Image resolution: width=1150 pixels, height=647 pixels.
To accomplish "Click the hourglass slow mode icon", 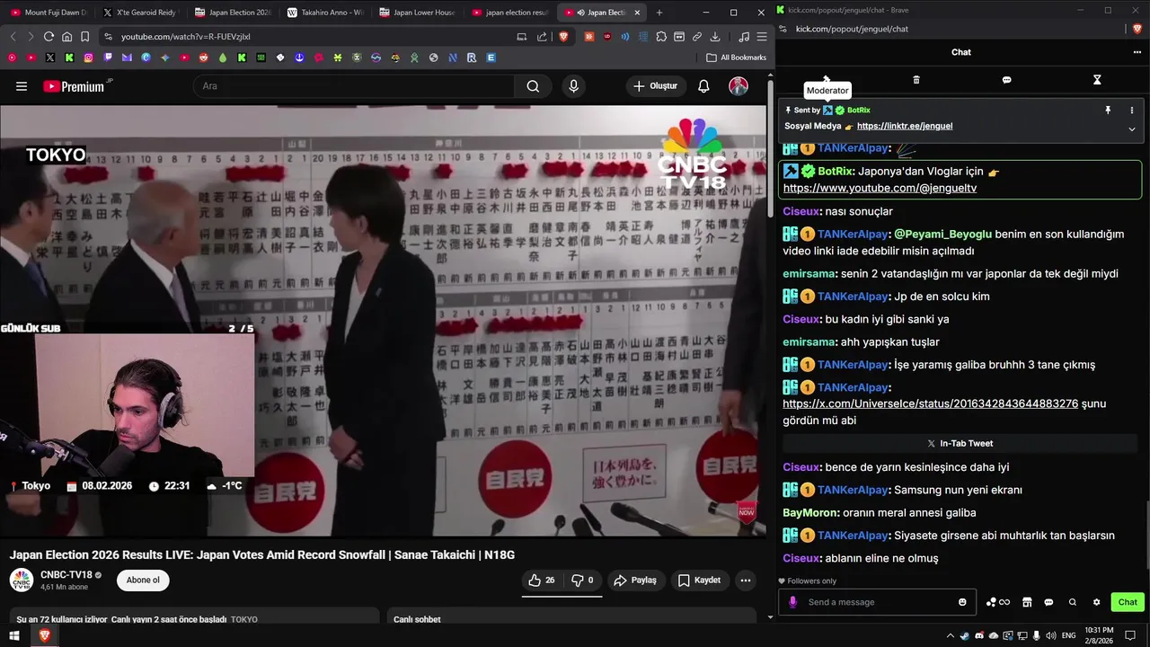I will (1097, 80).
